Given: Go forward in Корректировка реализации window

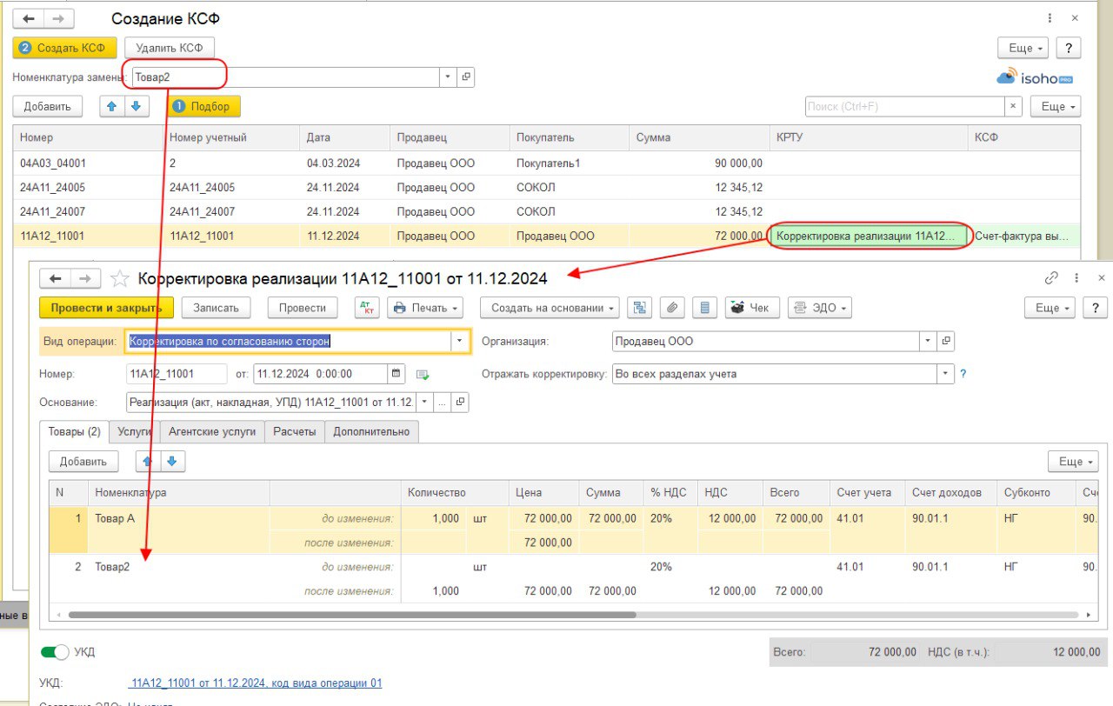Looking at the screenshot, I should (85, 278).
